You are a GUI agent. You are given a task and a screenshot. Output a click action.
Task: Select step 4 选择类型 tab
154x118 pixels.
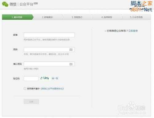pos(107,17)
